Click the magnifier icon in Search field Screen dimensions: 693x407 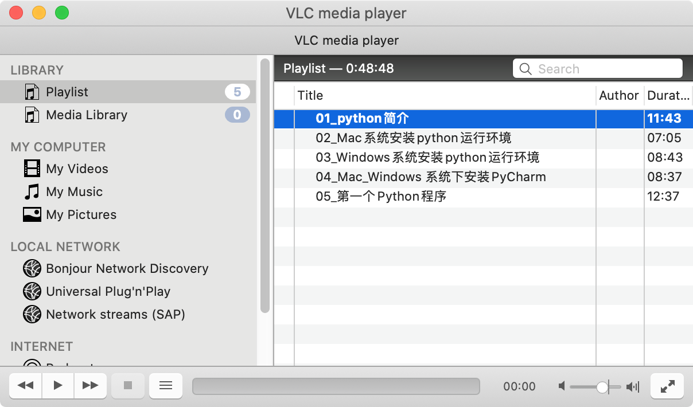[525, 69]
